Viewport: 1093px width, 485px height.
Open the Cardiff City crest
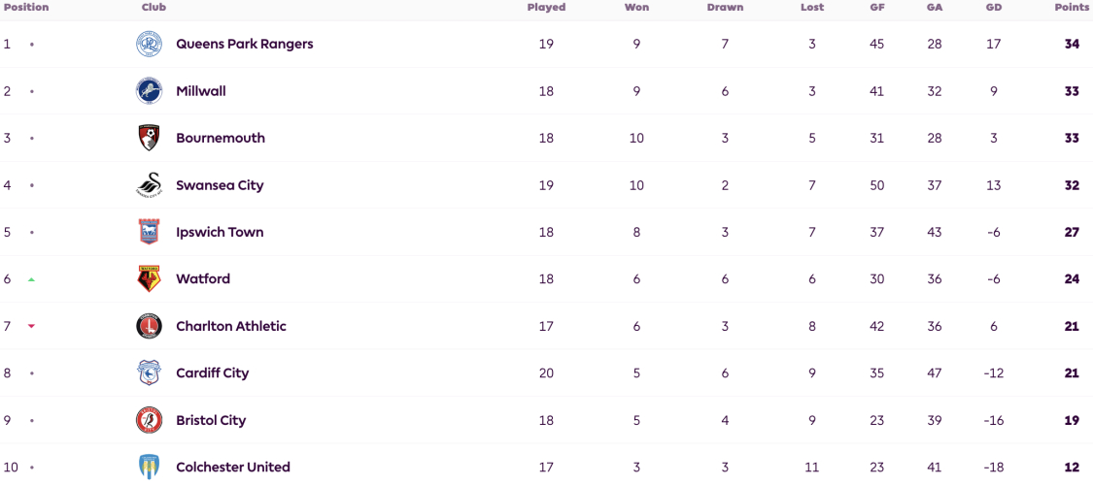(149, 373)
